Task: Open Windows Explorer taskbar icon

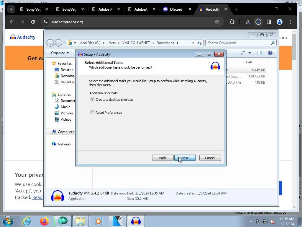Action: click(80, 221)
